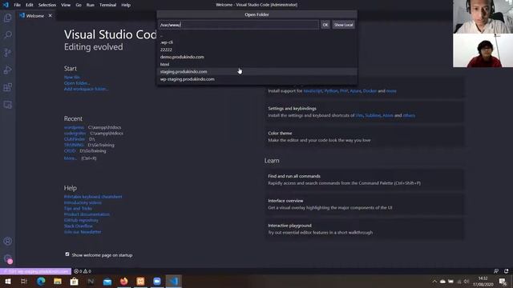Click the Sublime keybindings link
This screenshot has width=513, height=288.
click(373, 115)
